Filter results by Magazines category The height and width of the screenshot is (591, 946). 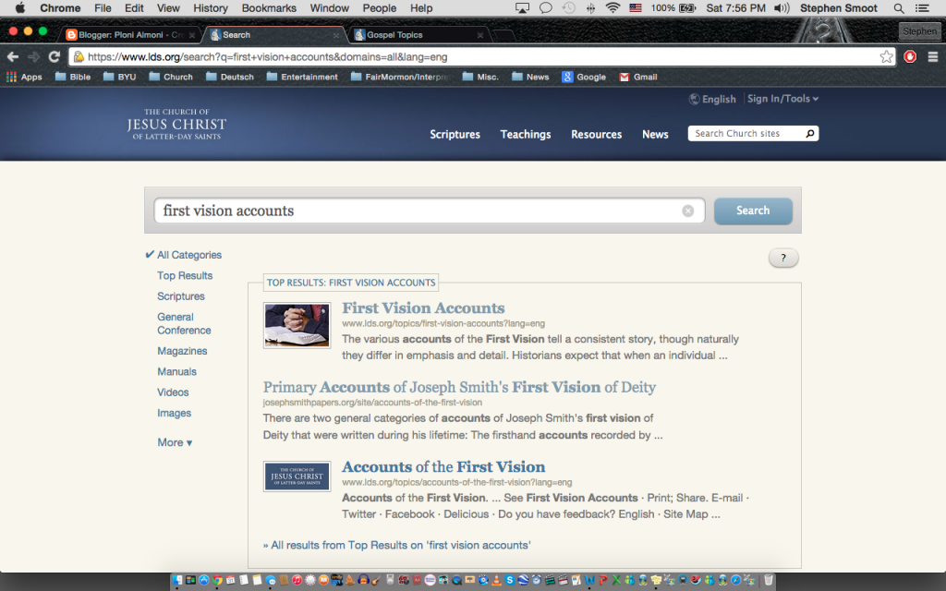pos(182,351)
